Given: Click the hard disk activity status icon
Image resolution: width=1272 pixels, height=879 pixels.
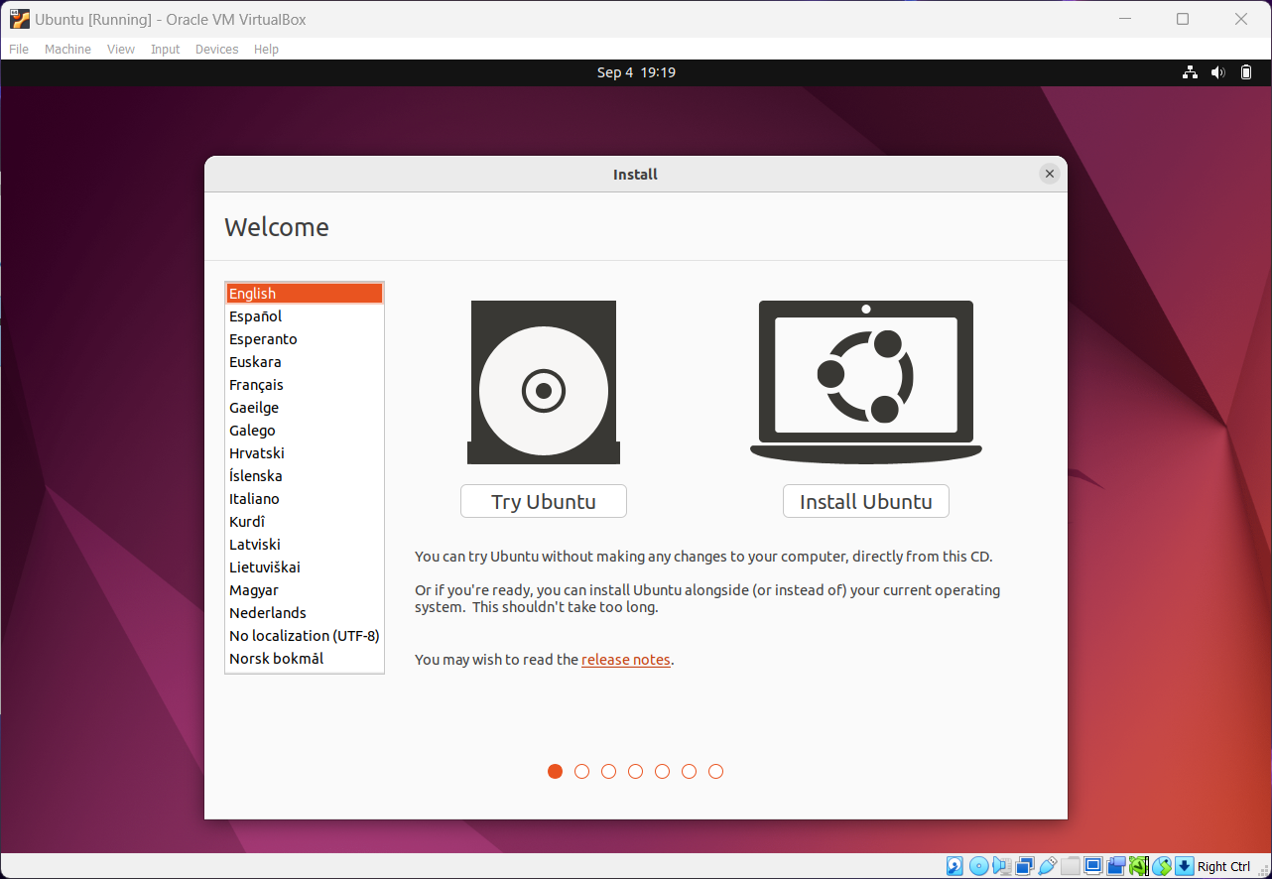Looking at the screenshot, I should click(x=954, y=866).
